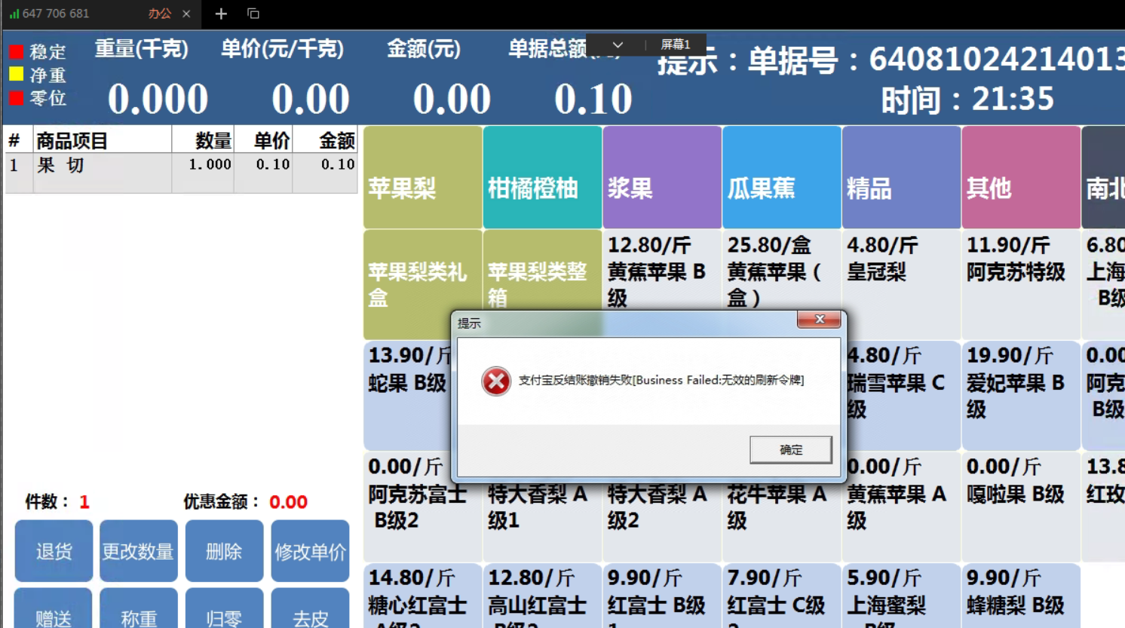Select product 阿克苏特级 11.90/斤

coord(1021,284)
